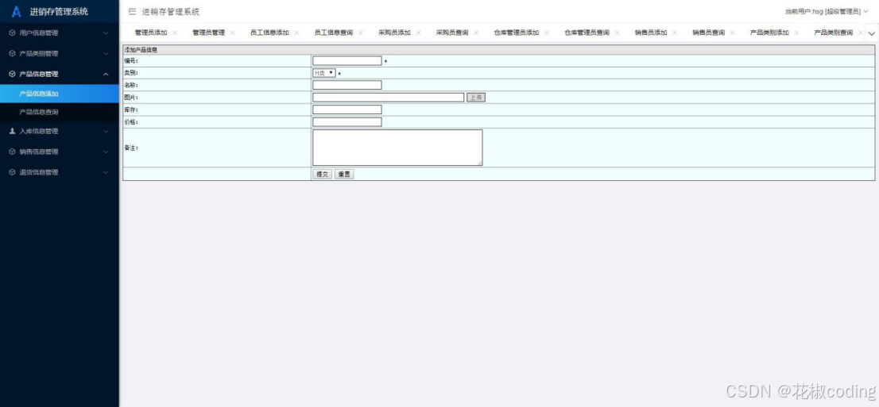This screenshot has height=407, width=879.
Task: Focus the 价格 input field
Action: click(347, 122)
